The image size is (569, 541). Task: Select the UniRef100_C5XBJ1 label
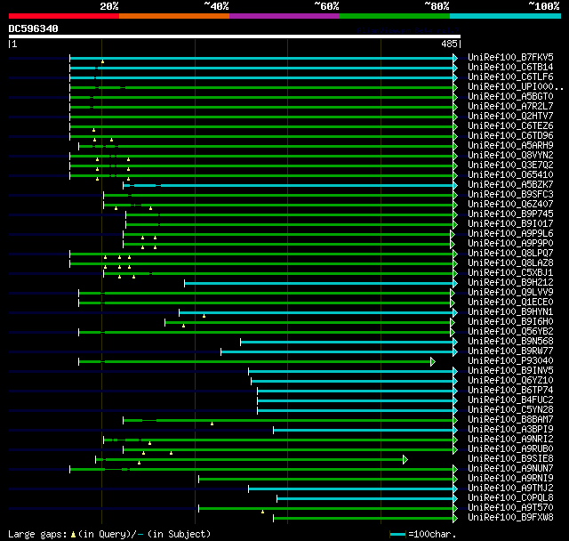[x=510, y=273]
